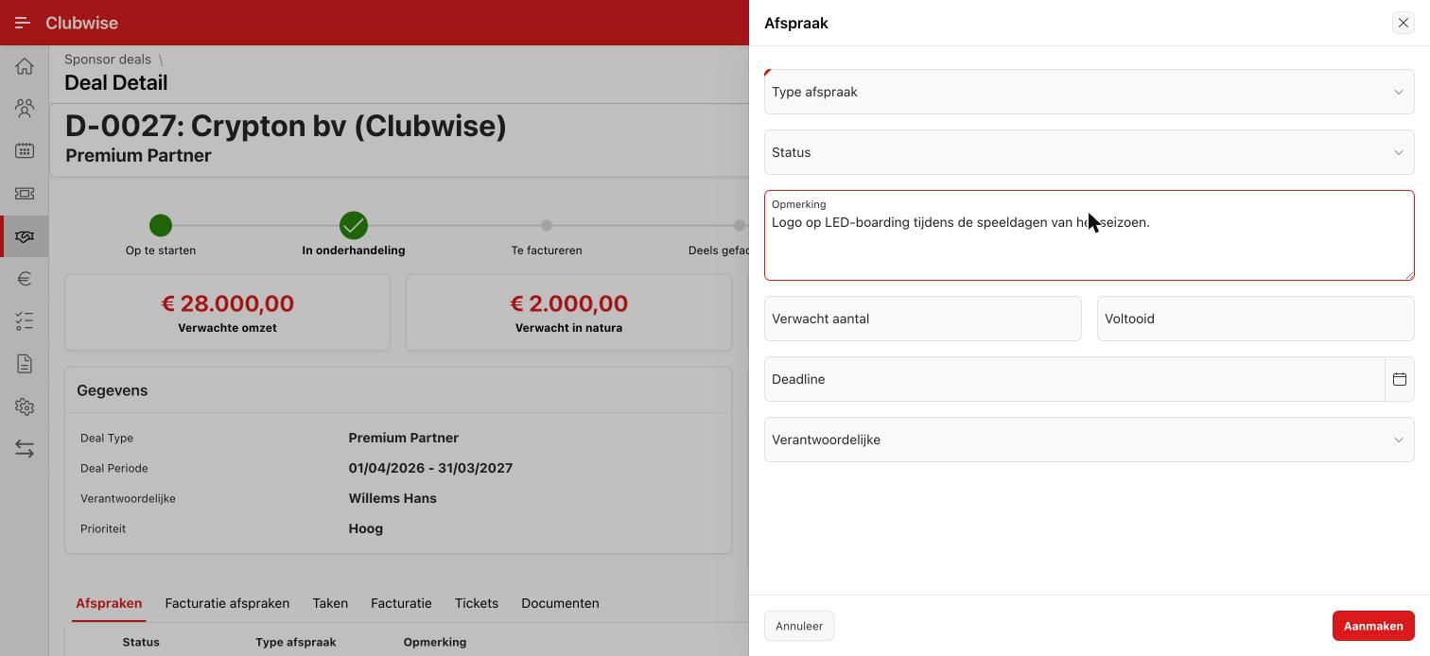Switch to the Facturatie afspraken tab
Image resolution: width=1430 pixels, height=656 pixels.
click(x=227, y=603)
